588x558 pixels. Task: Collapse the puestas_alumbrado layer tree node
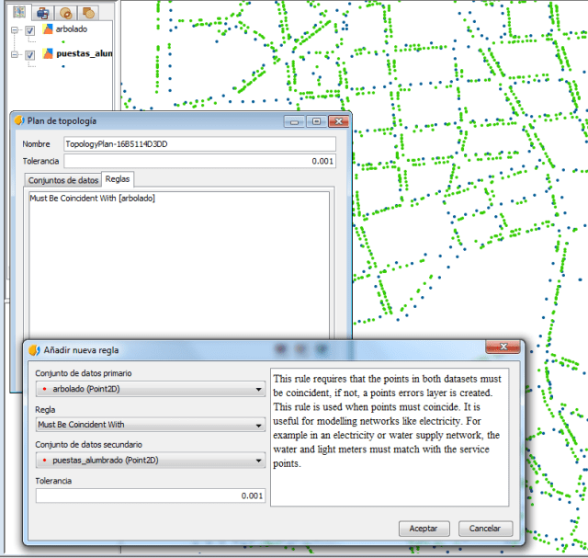click(15, 55)
